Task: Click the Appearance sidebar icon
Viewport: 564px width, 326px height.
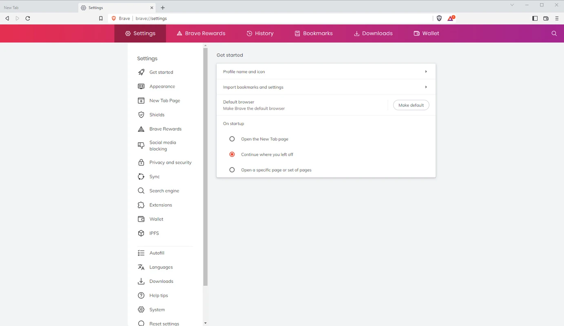Action: click(141, 86)
